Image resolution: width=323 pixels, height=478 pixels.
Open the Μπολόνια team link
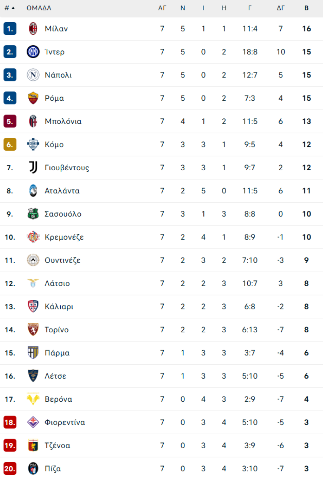pyautogui.click(x=63, y=121)
